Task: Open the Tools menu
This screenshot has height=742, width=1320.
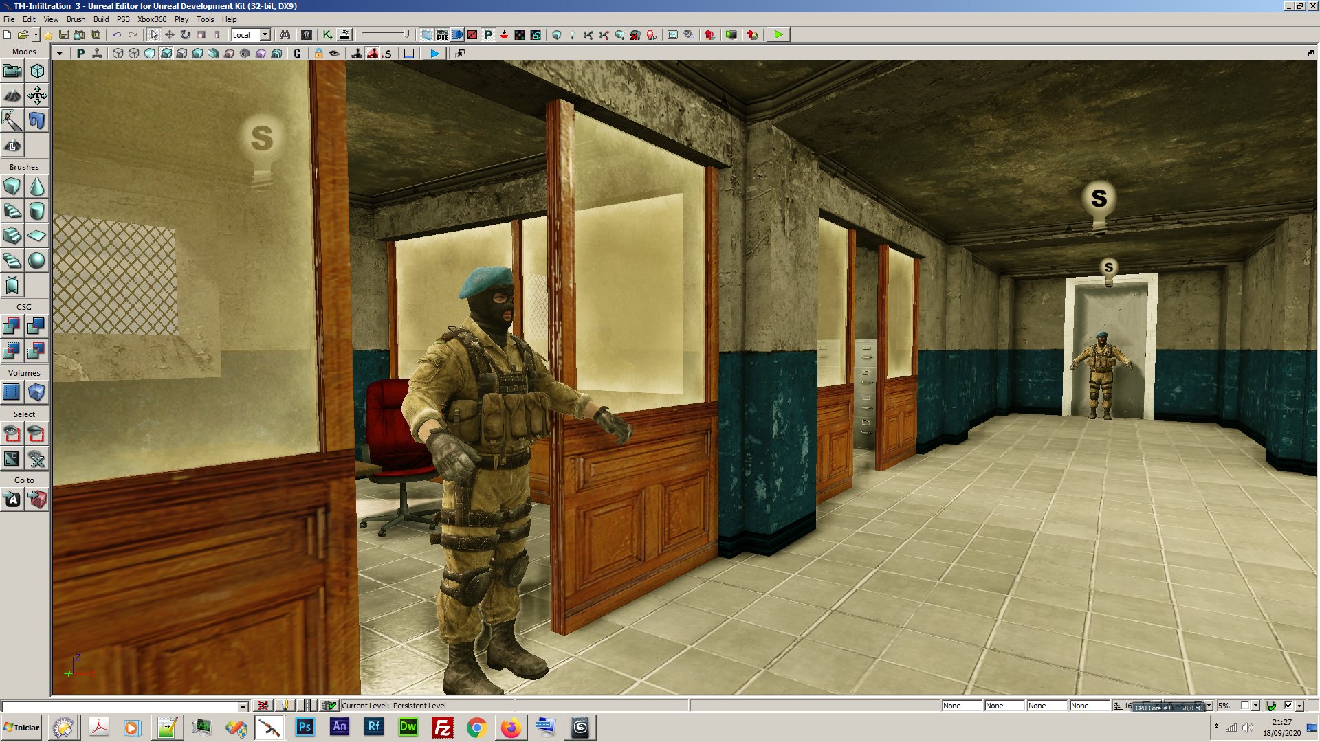Action: (205, 19)
